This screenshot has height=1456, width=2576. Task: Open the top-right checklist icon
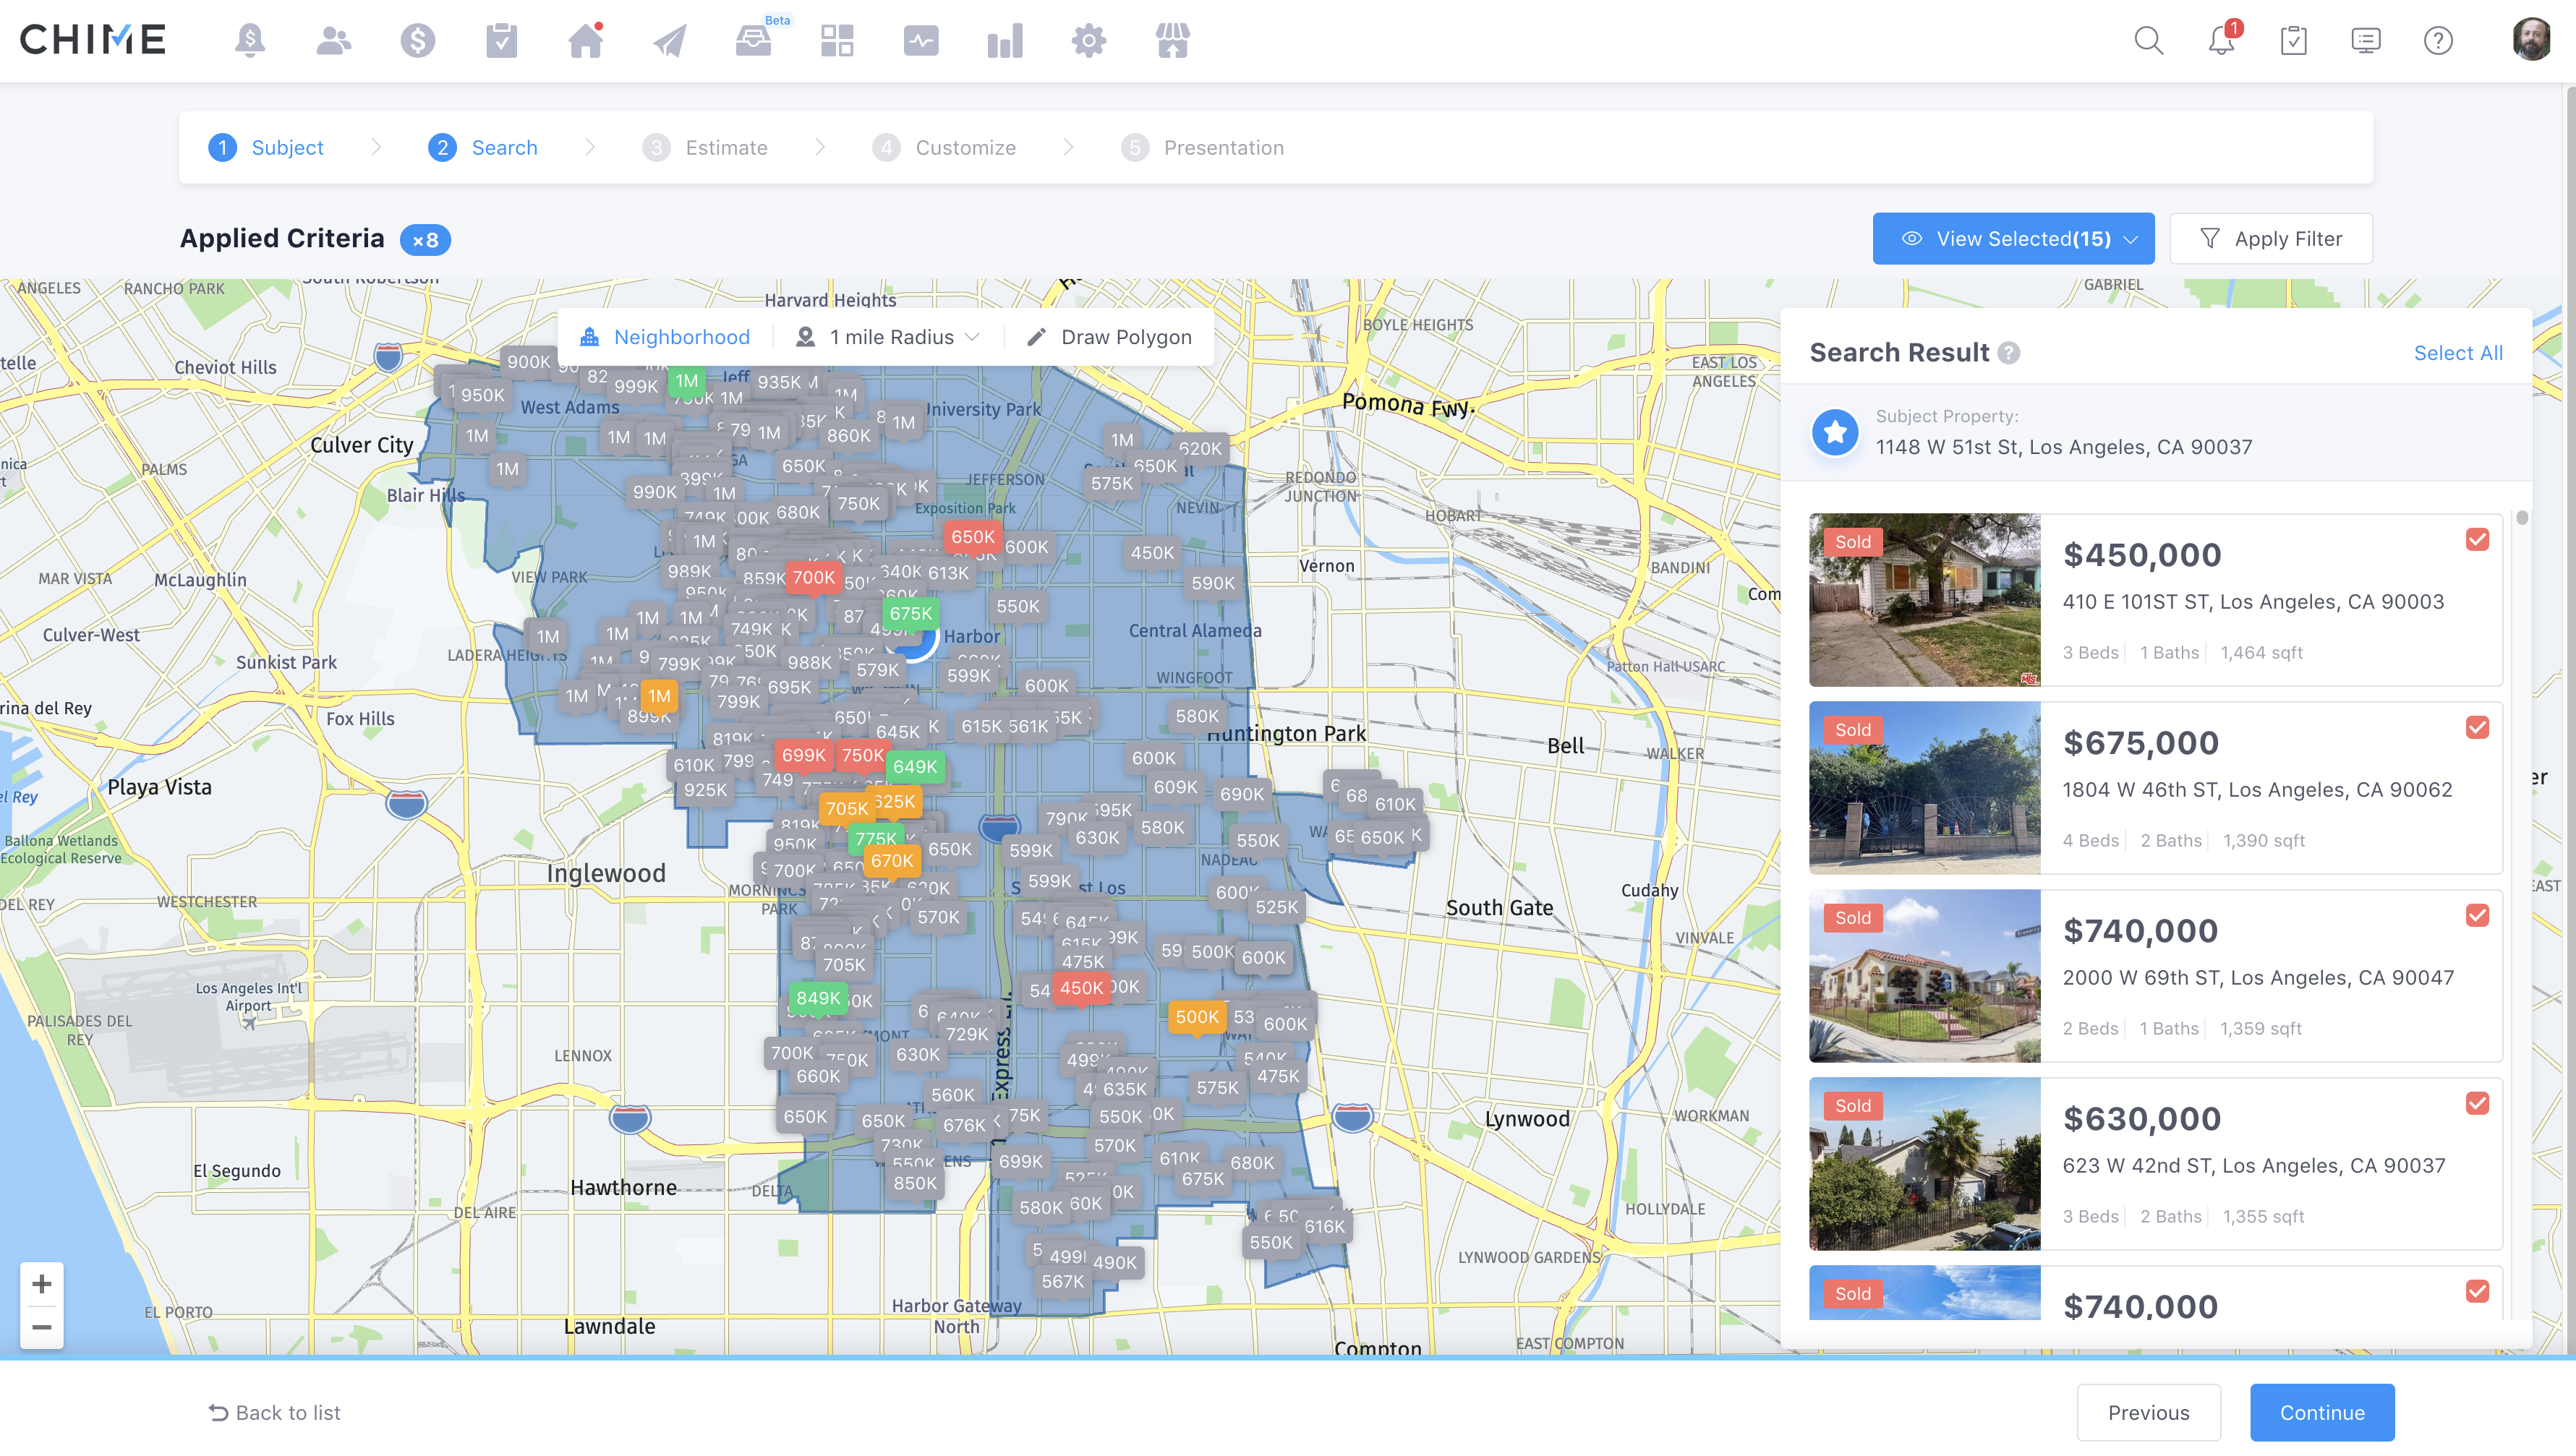click(x=2294, y=41)
